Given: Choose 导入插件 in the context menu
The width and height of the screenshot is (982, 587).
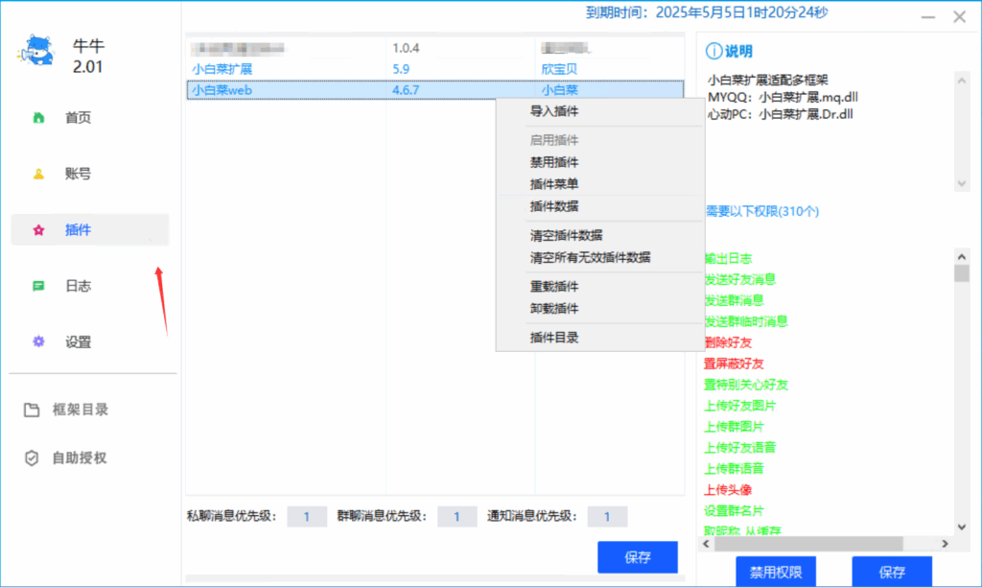Looking at the screenshot, I should 554,111.
